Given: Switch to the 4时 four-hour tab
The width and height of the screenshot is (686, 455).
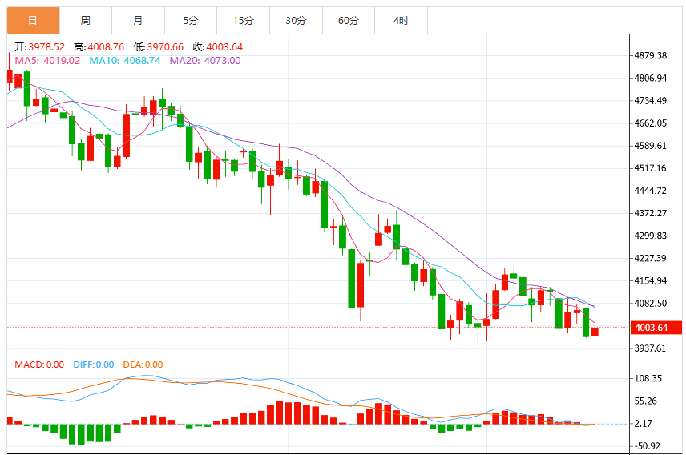Looking at the screenshot, I should click(401, 21).
